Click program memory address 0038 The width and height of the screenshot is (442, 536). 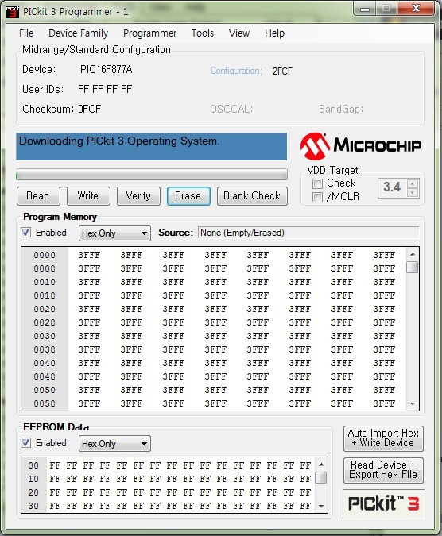coord(45,349)
